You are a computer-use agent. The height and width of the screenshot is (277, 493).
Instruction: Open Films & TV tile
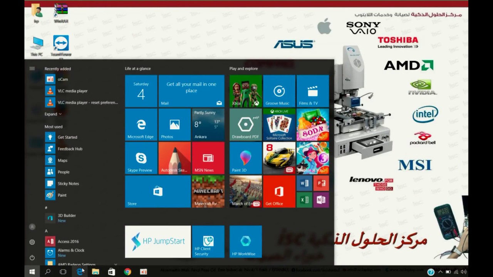312,91
